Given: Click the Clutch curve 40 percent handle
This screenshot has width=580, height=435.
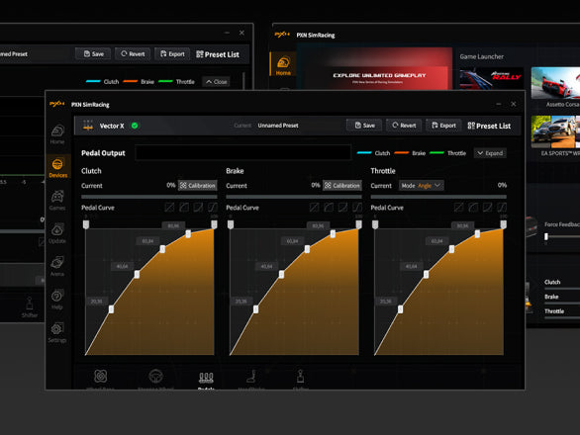Looking at the screenshot, I should pyautogui.click(x=137, y=274).
